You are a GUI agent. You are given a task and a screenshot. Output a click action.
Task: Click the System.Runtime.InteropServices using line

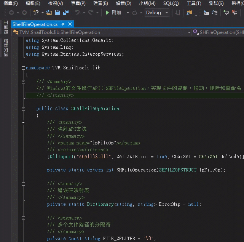75,54
